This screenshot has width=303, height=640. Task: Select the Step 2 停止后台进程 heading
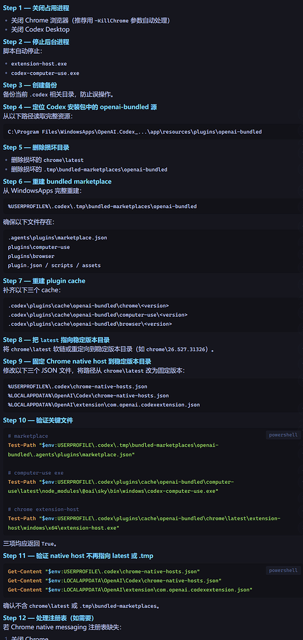pyautogui.click(x=36, y=42)
